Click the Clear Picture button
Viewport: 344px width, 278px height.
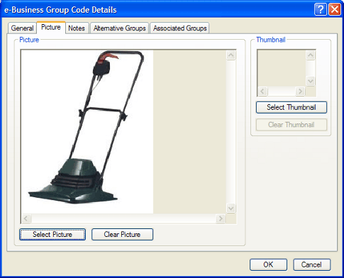122,234
